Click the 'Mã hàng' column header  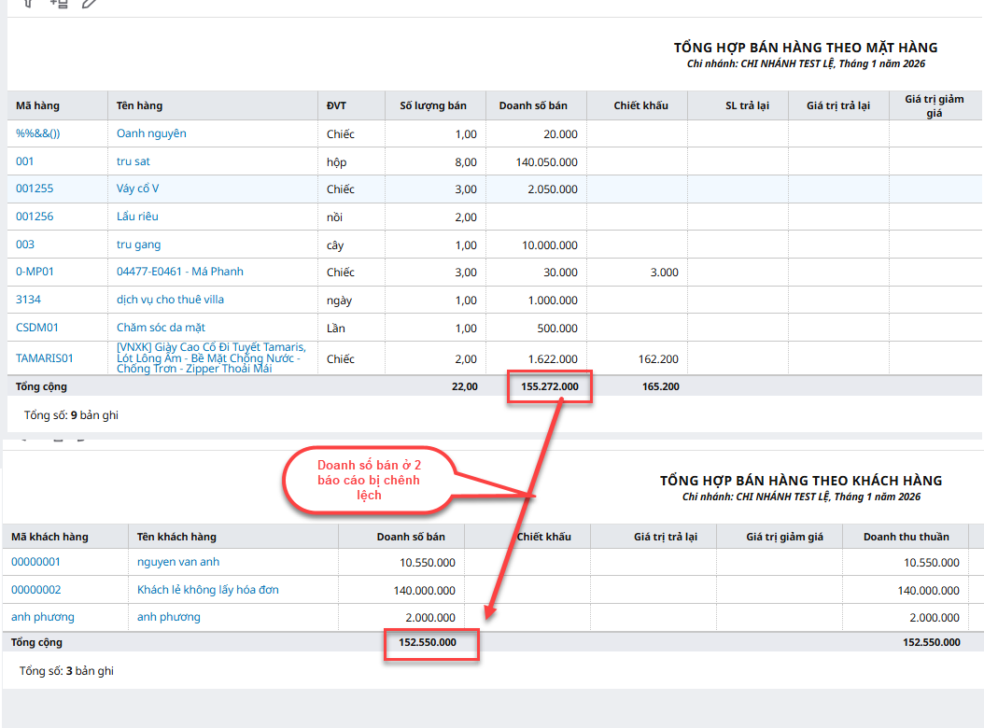pyautogui.click(x=37, y=105)
